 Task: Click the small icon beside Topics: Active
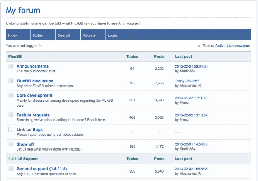pyautogui.click(x=199, y=46)
